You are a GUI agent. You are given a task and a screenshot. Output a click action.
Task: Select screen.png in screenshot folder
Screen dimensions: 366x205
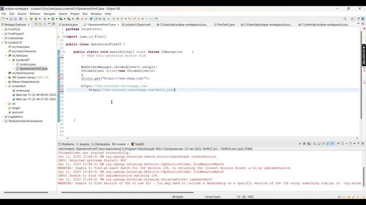21,91
